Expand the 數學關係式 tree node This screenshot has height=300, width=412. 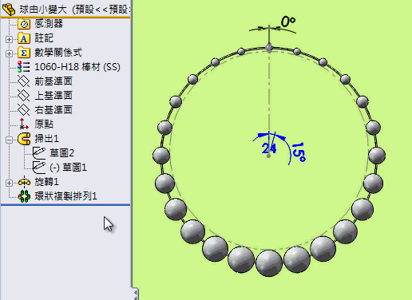[x=9, y=53]
